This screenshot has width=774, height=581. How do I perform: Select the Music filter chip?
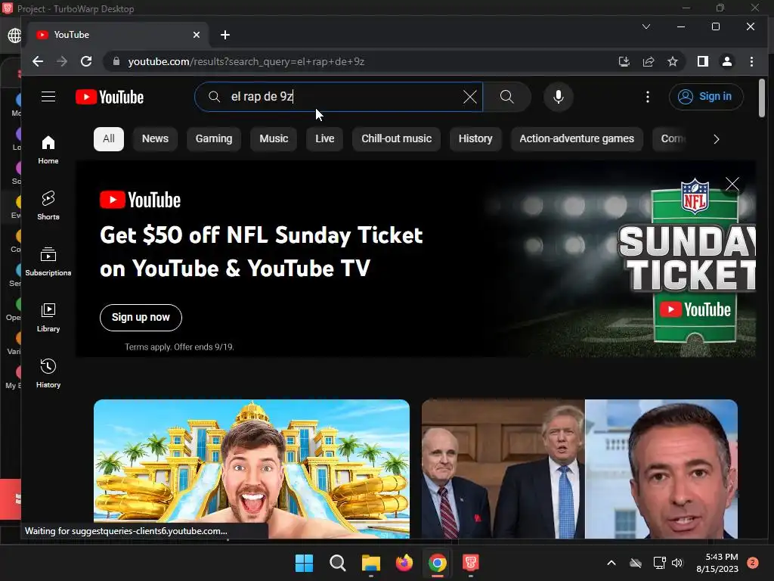click(274, 139)
